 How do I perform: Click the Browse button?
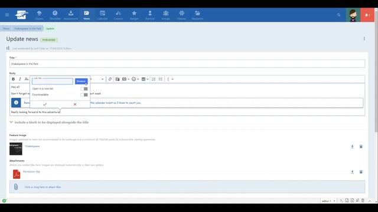(81, 81)
